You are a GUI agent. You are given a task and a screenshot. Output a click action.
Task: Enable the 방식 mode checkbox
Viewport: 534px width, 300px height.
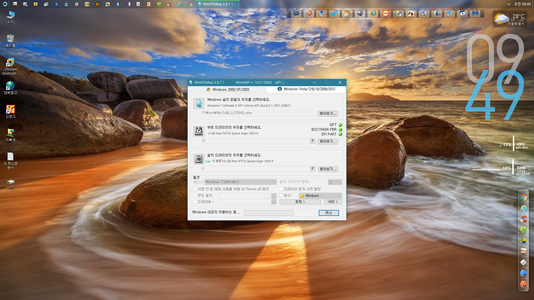pyautogui.click(x=281, y=196)
